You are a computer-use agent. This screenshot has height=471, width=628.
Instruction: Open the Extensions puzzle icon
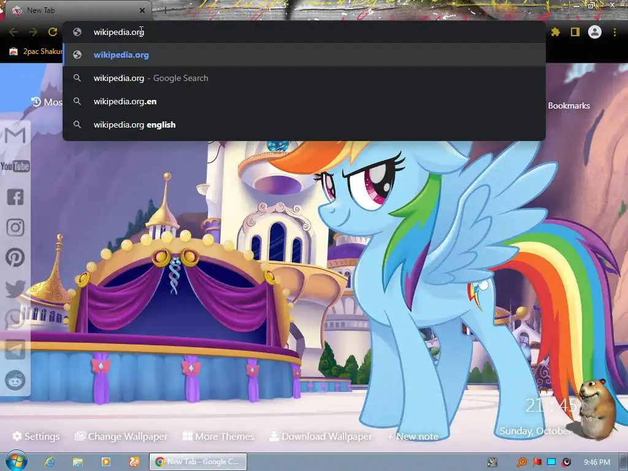click(x=555, y=32)
